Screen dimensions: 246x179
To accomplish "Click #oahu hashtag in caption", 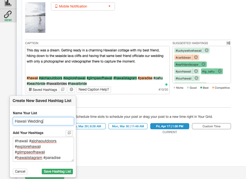I will (158, 78).
